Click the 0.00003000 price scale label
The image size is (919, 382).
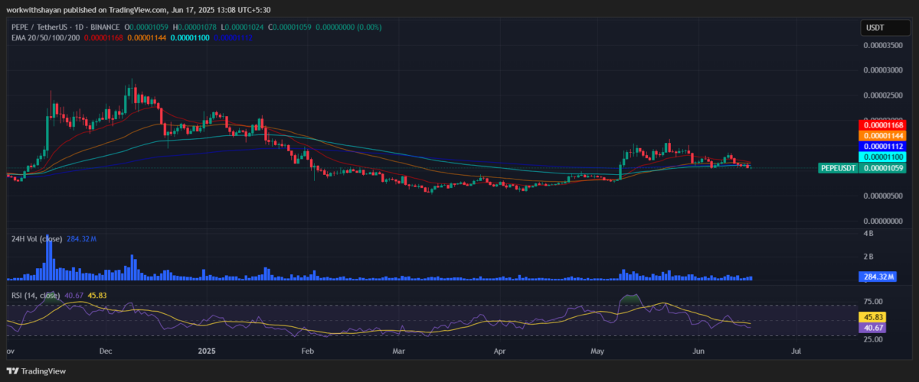883,70
